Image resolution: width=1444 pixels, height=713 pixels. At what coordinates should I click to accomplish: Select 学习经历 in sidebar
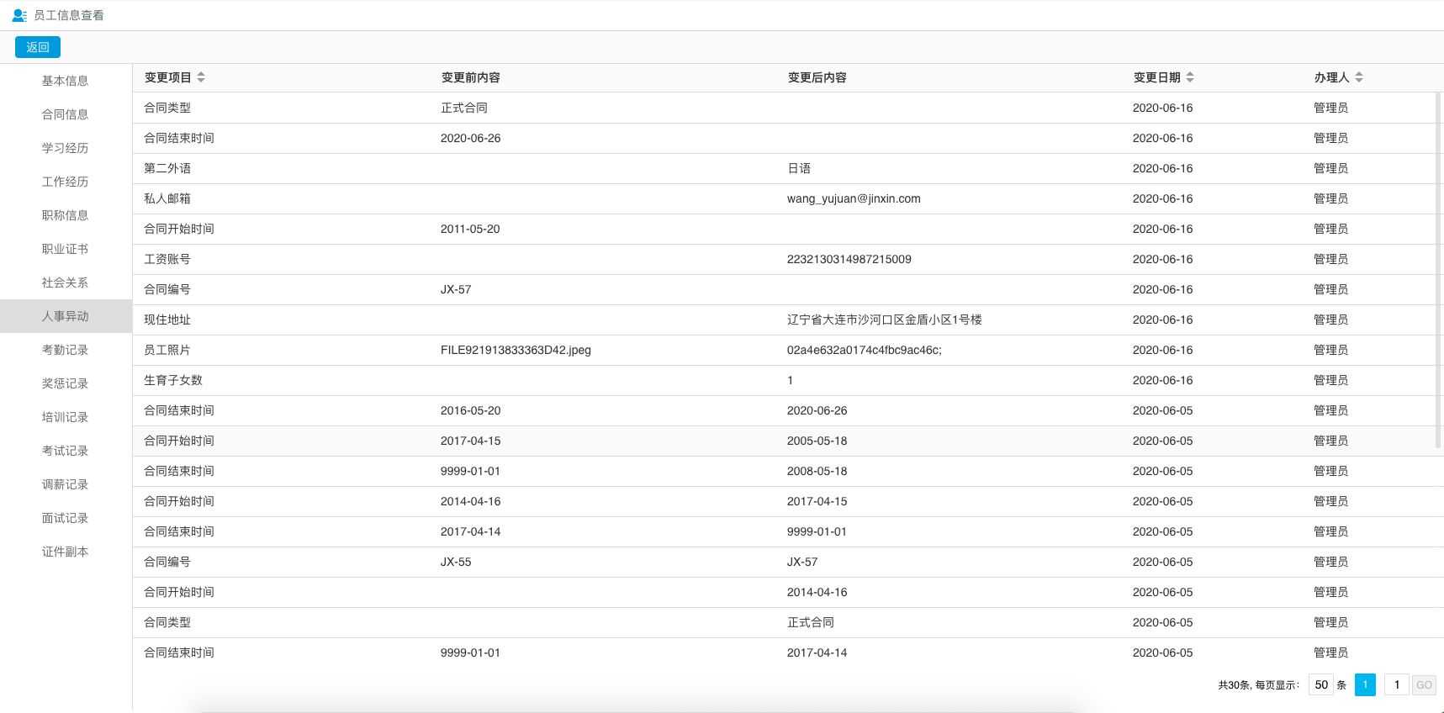point(66,148)
